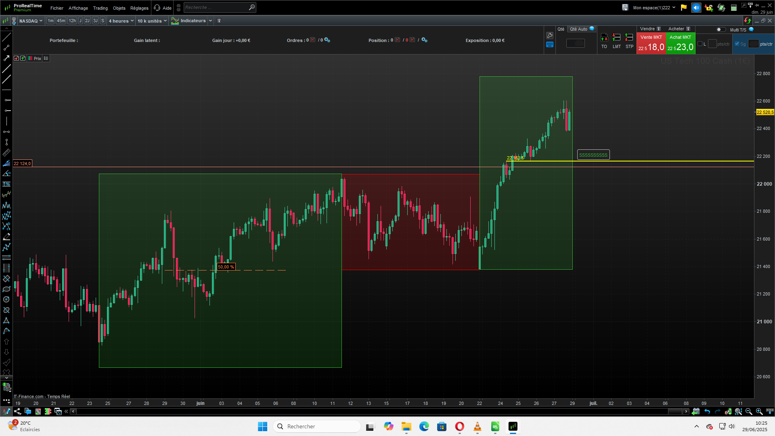Enable the L pts/ctr checkbox

tap(700, 44)
